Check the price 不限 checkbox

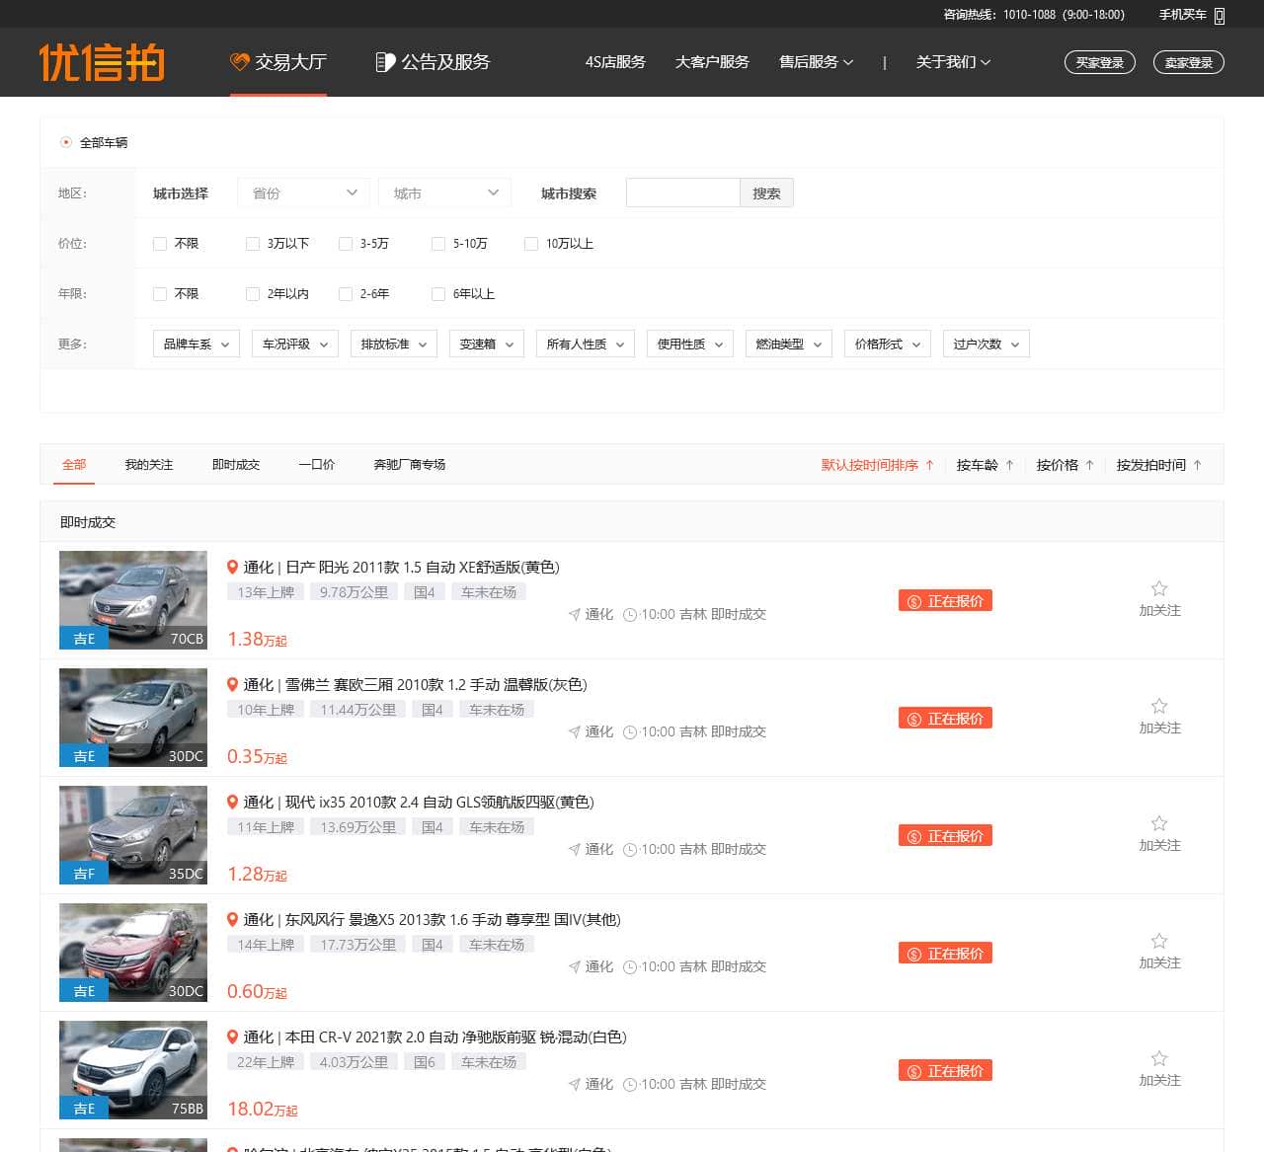(x=160, y=244)
